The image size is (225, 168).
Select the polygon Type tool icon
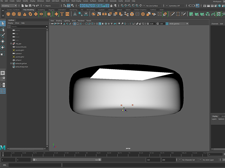point(62,14)
